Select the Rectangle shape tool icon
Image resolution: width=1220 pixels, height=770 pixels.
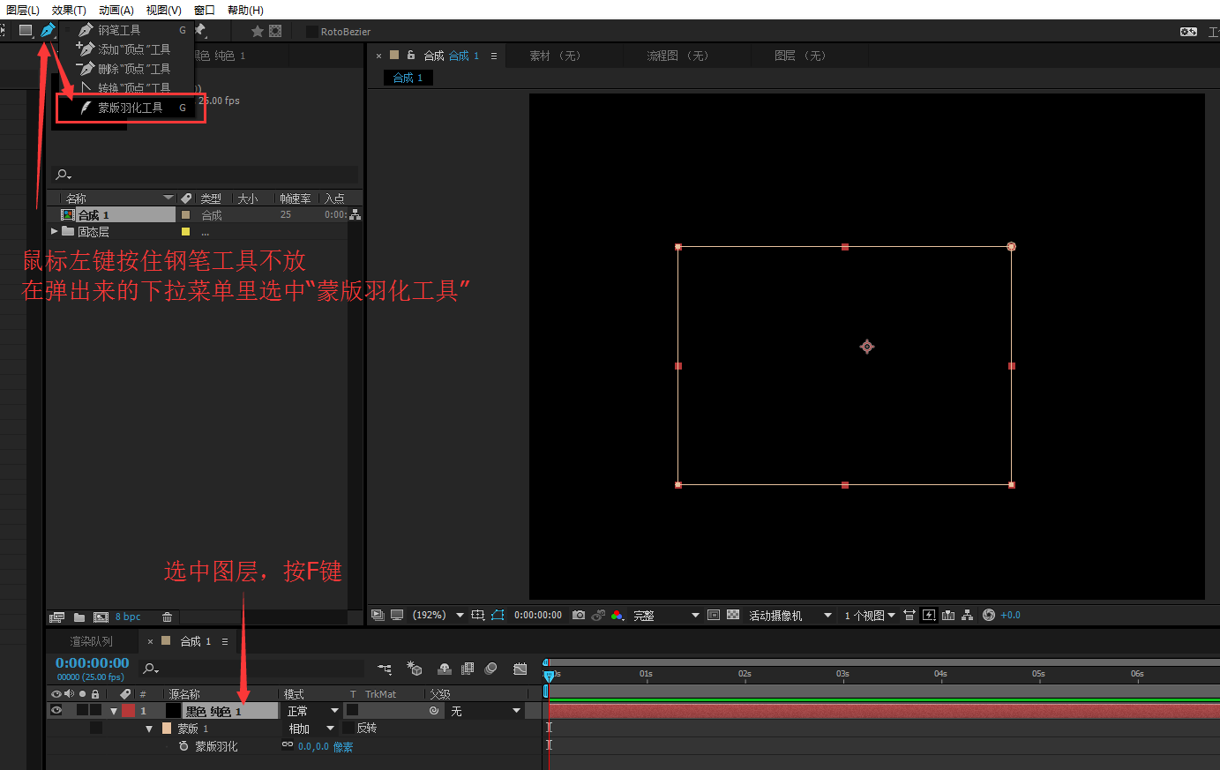tap(26, 31)
